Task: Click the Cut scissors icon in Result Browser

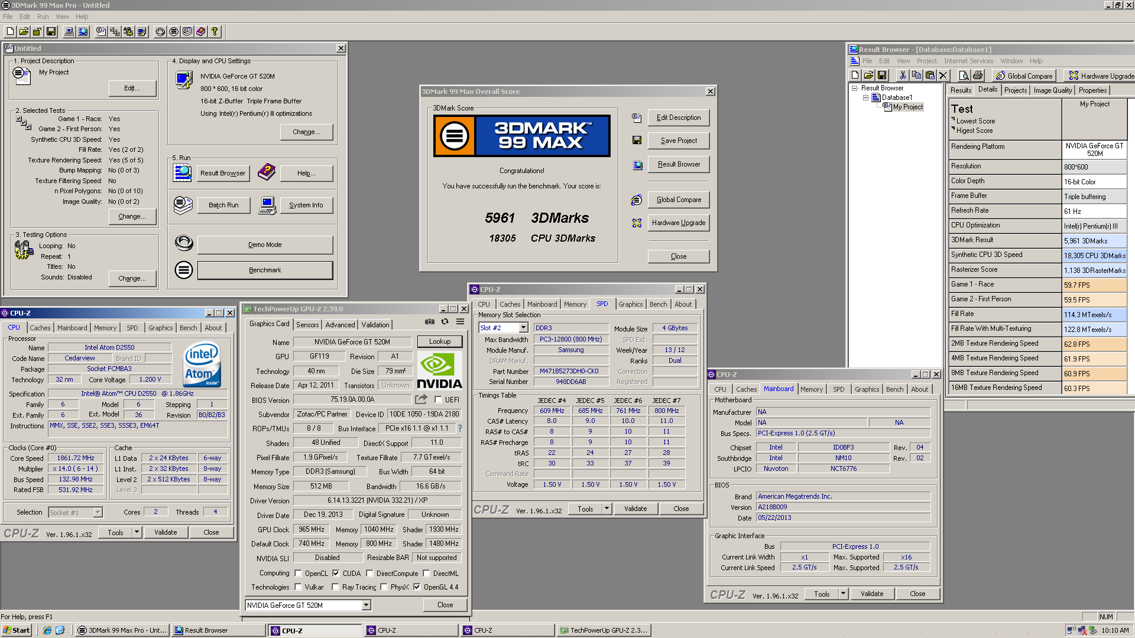Action: [x=903, y=76]
